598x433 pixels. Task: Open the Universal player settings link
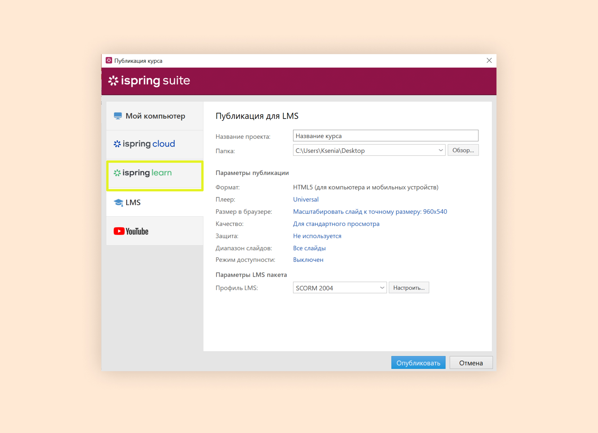306,199
